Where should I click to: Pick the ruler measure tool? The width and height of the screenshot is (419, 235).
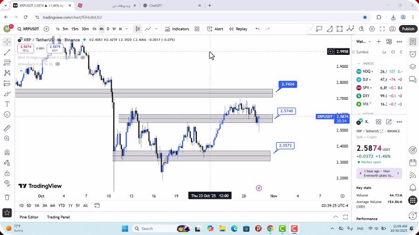pyautogui.click(x=7, y=128)
